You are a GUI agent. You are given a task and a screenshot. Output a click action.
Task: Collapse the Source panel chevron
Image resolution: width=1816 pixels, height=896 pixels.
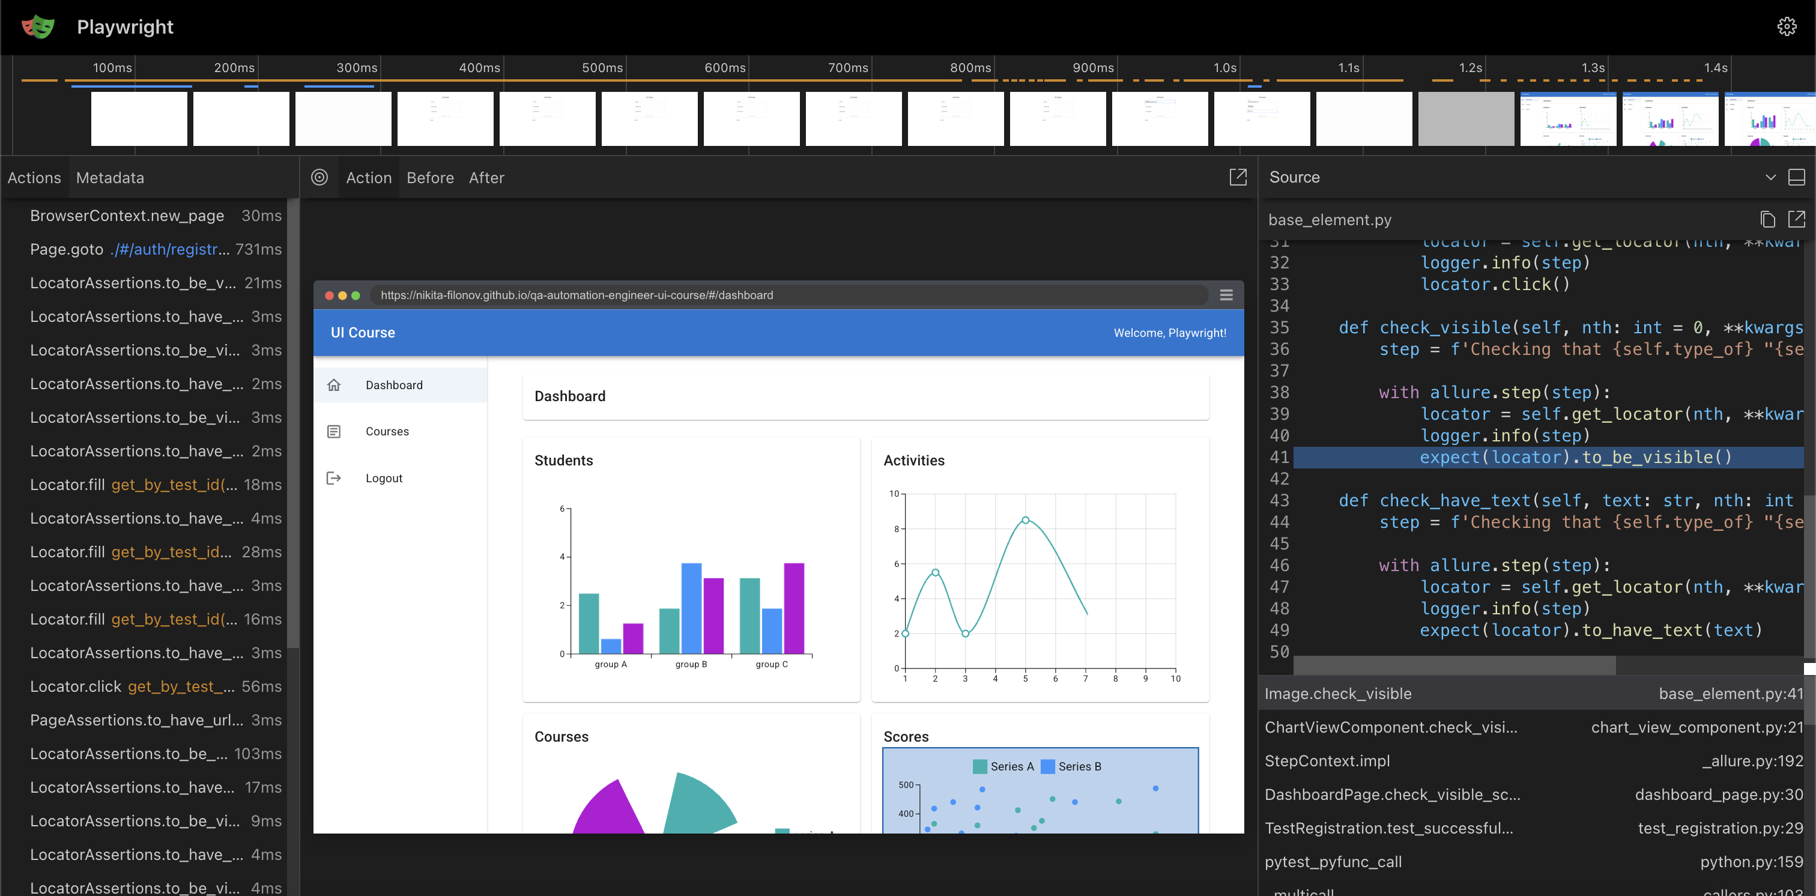point(1770,178)
